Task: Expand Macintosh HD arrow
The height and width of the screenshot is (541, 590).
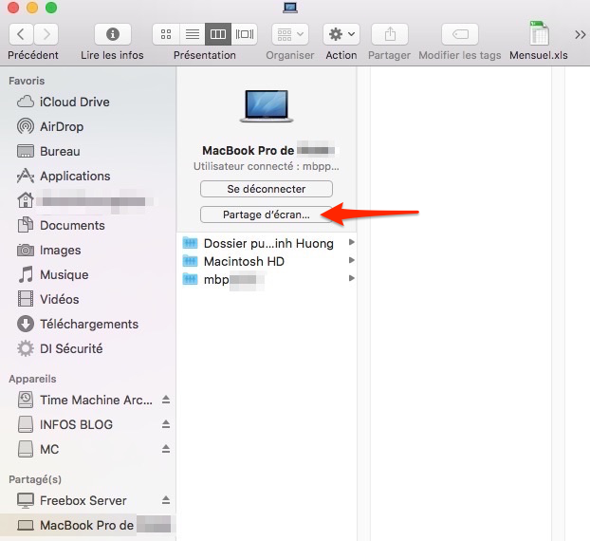Action: click(352, 260)
